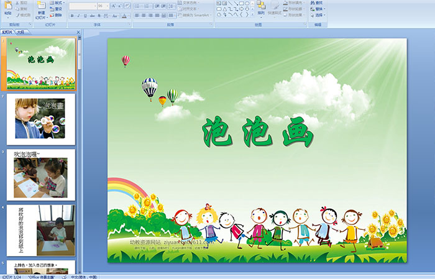Viewport: 435px width, 279px height.
Task: Switch to the Slides (幻灯片) pane tab
Action: [x=7, y=32]
